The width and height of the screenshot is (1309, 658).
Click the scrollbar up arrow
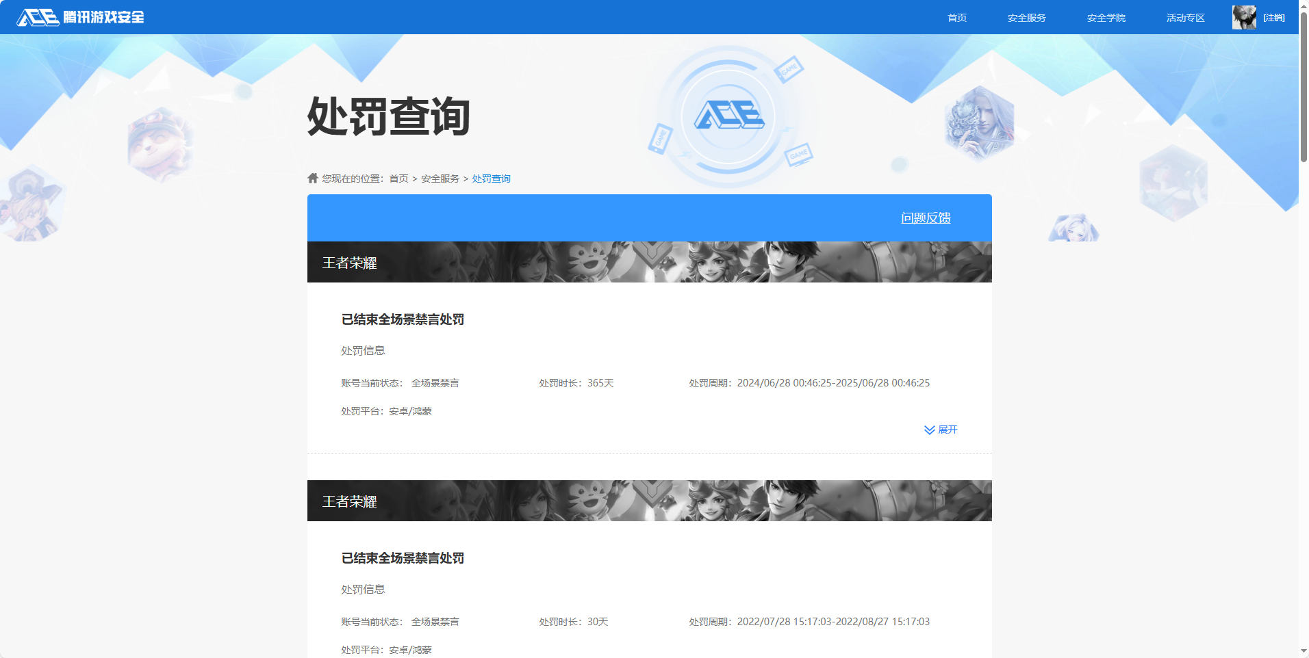pyautogui.click(x=1303, y=5)
